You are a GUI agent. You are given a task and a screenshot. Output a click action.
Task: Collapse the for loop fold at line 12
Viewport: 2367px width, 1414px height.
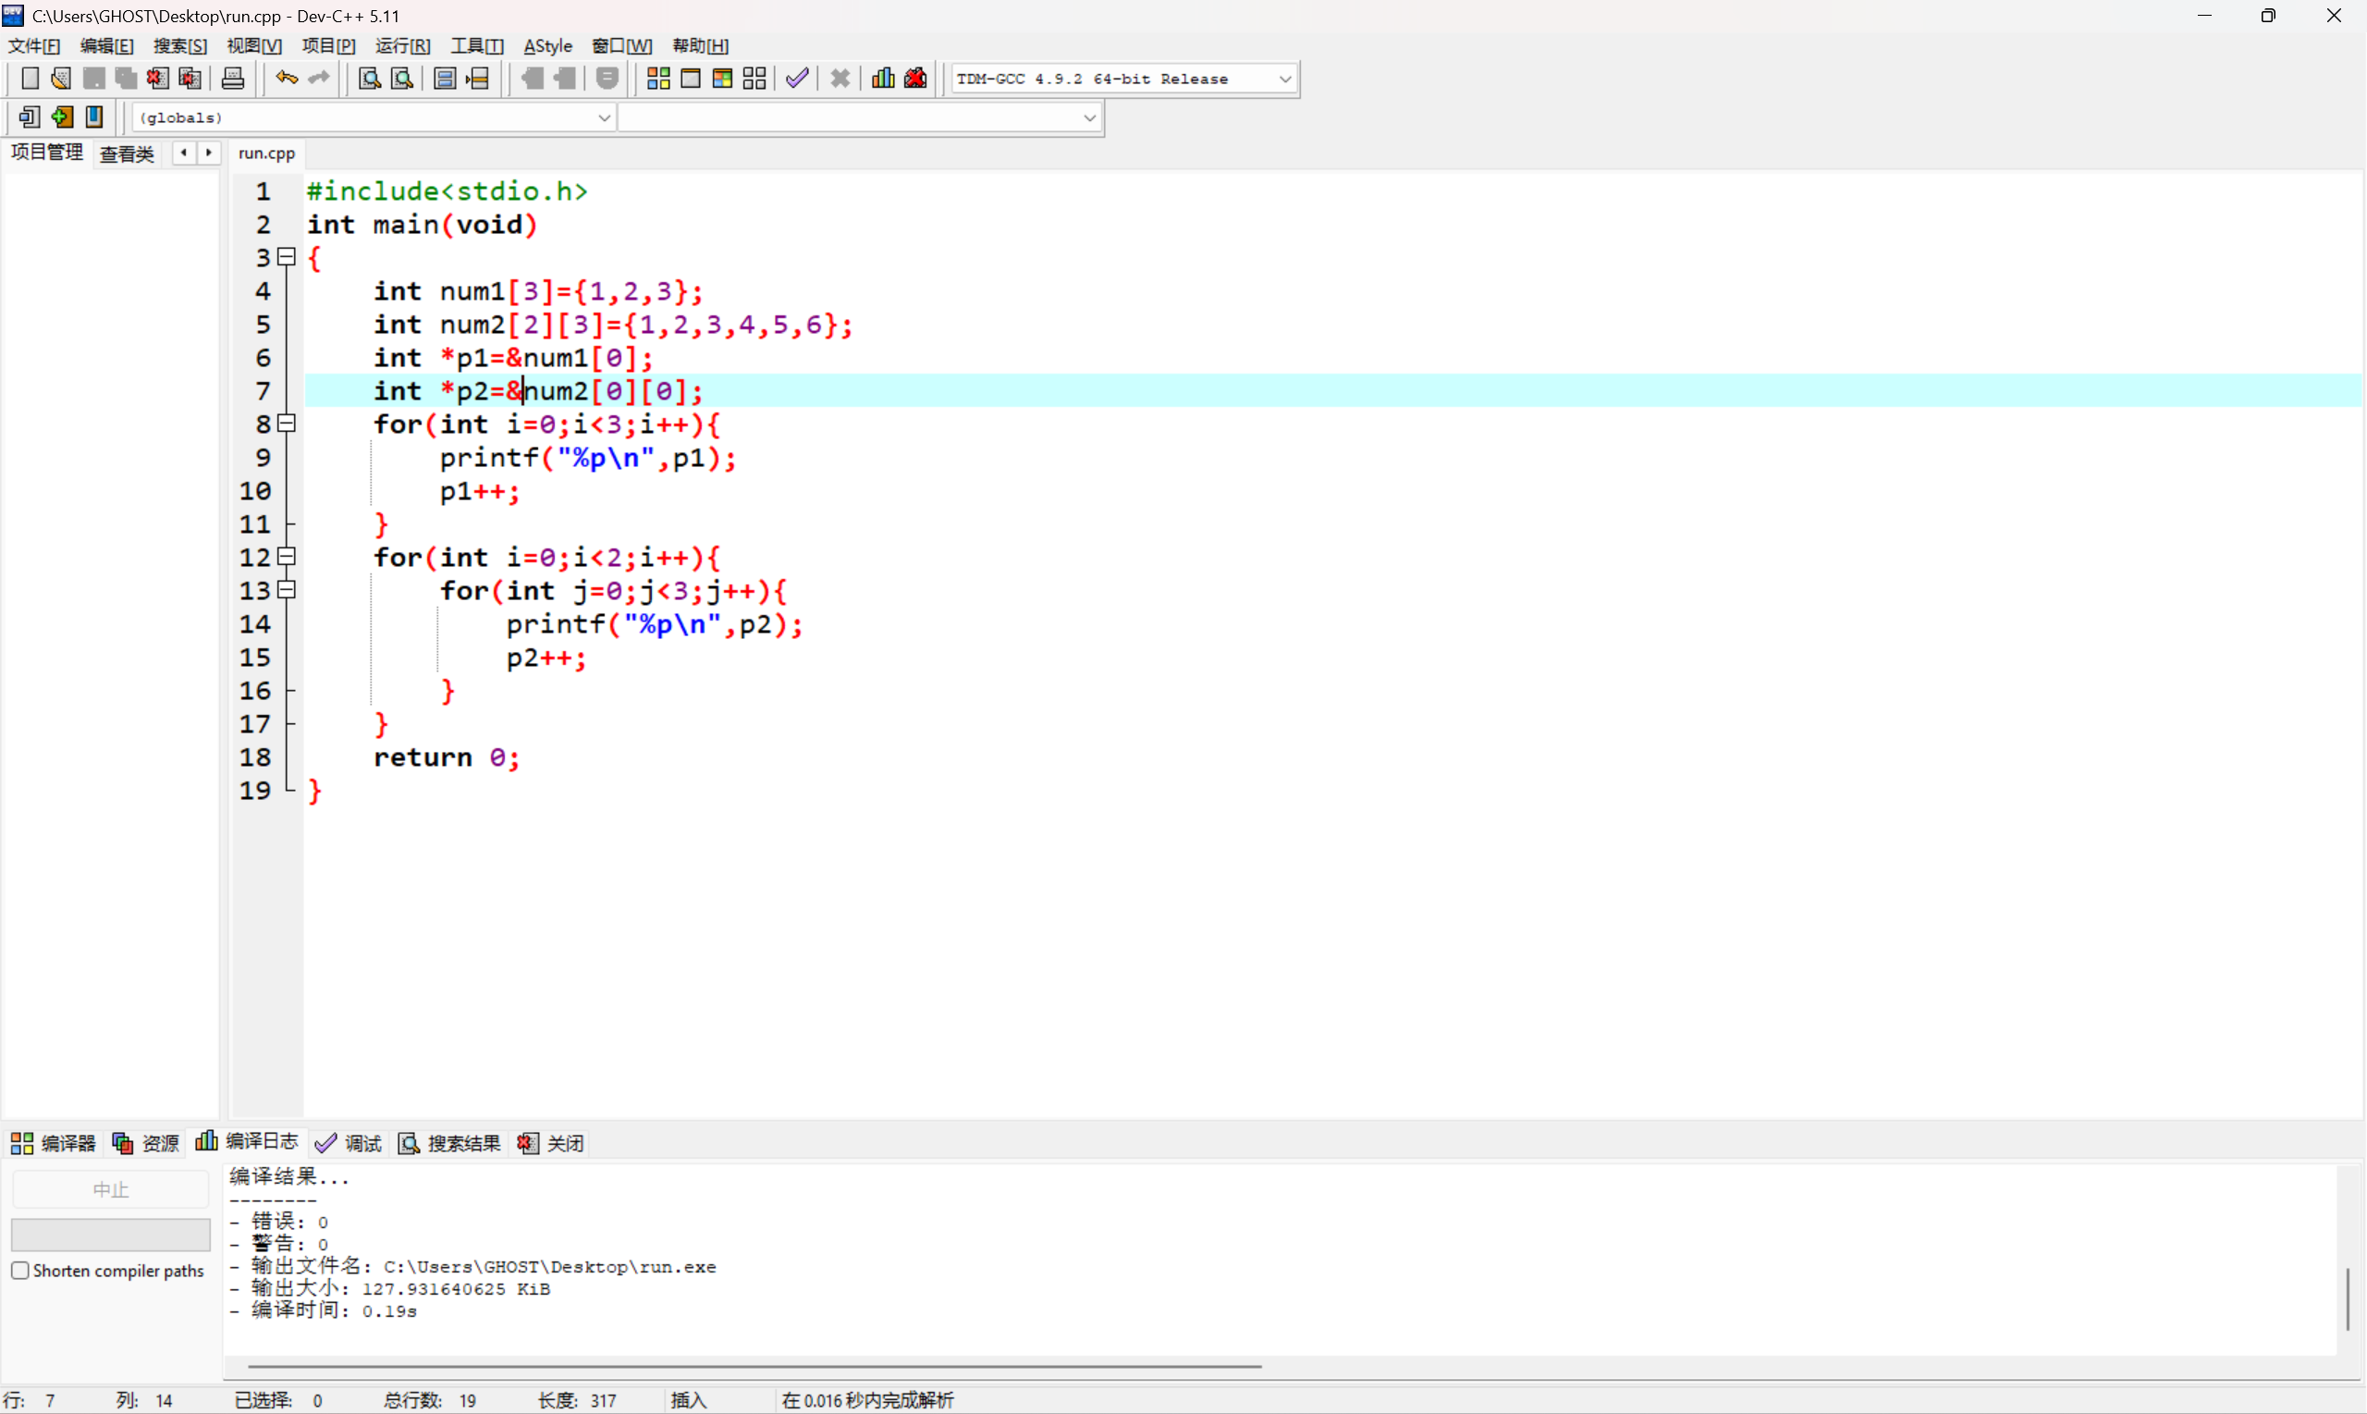tap(287, 557)
